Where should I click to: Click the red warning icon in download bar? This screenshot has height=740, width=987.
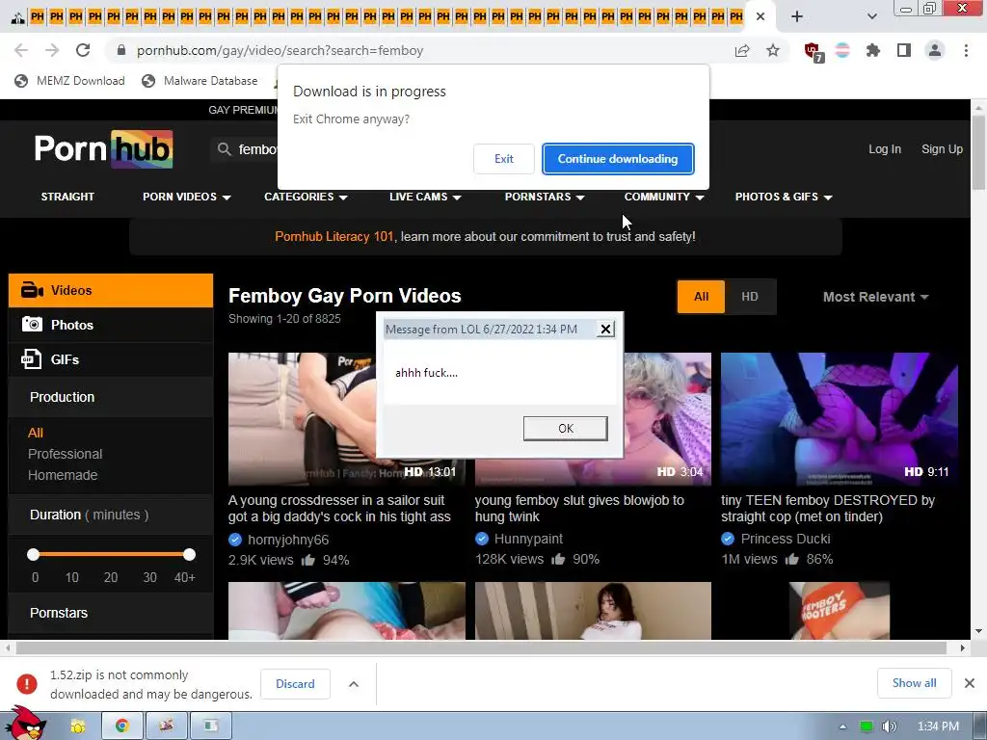[26, 684]
